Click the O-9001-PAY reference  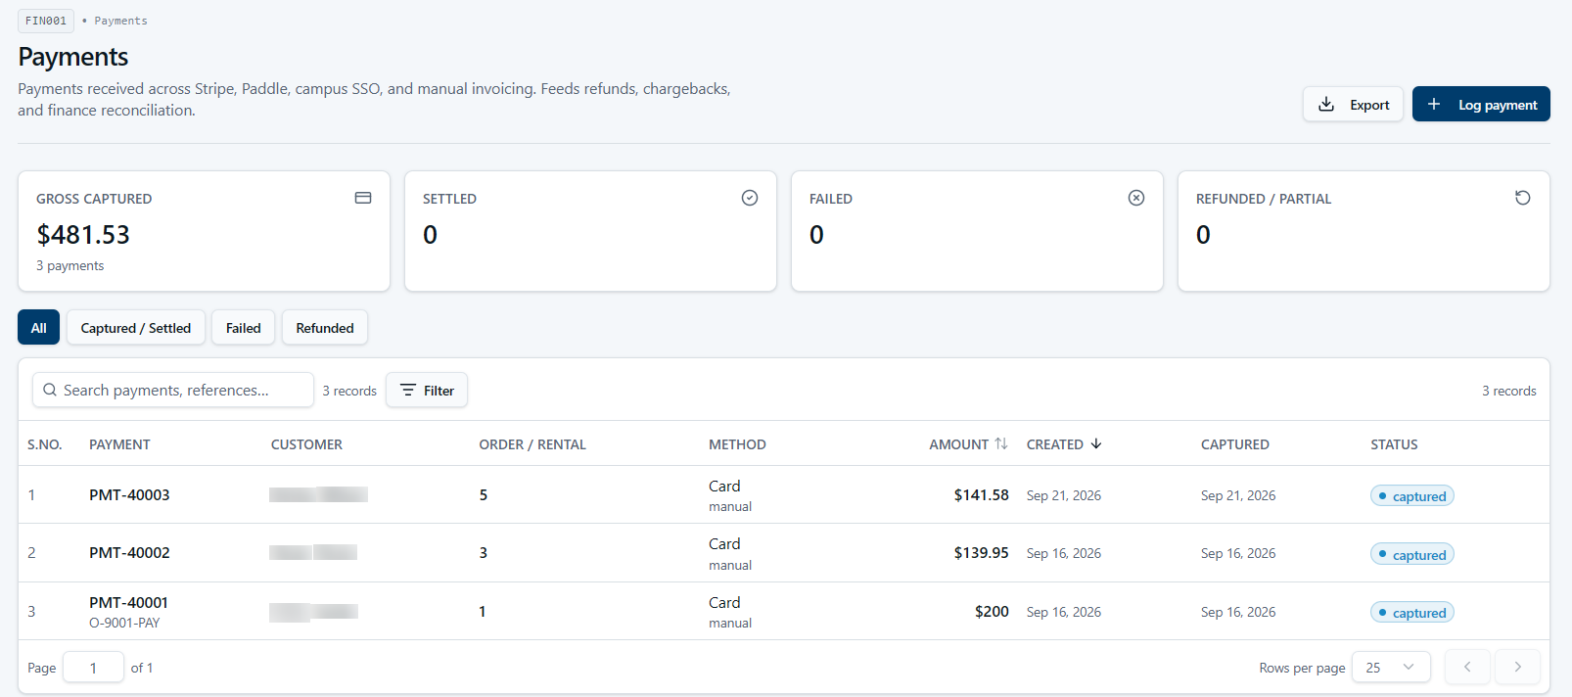[x=124, y=623]
